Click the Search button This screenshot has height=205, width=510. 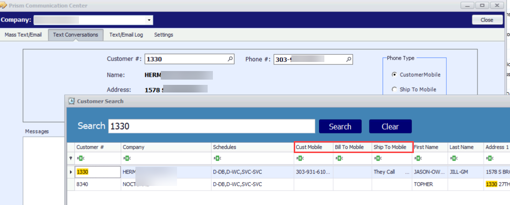pyautogui.click(x=340, y=126)
